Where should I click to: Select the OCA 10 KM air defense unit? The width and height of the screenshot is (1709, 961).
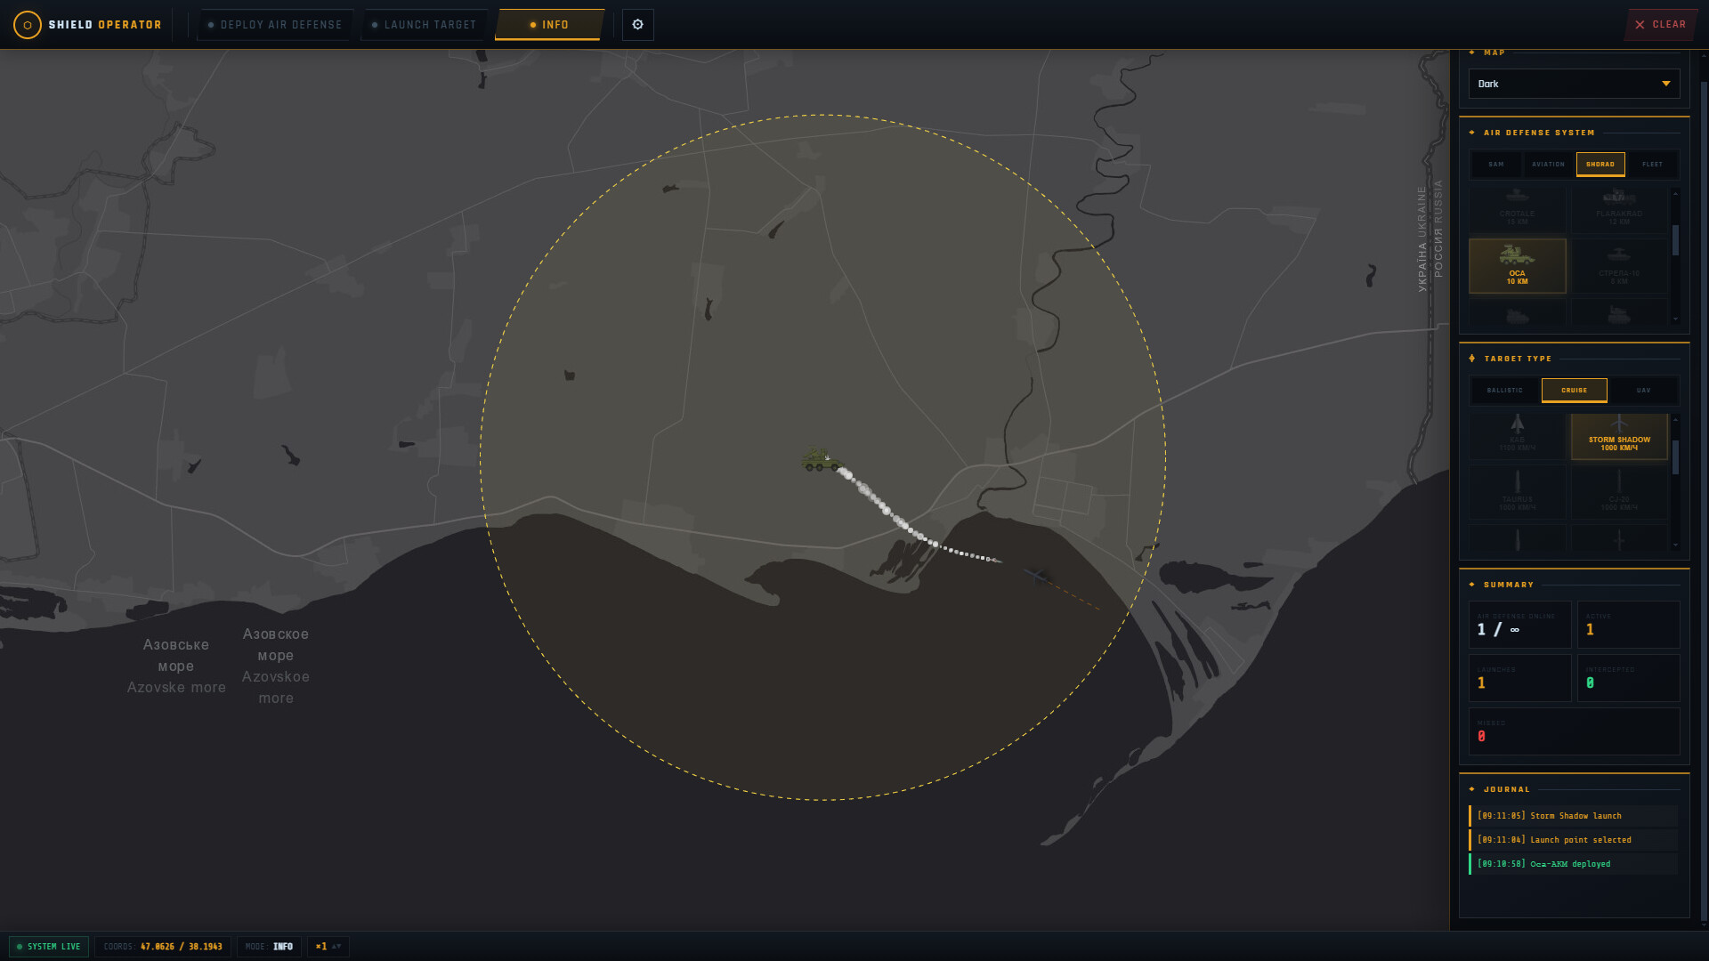tap(1517, 266)
